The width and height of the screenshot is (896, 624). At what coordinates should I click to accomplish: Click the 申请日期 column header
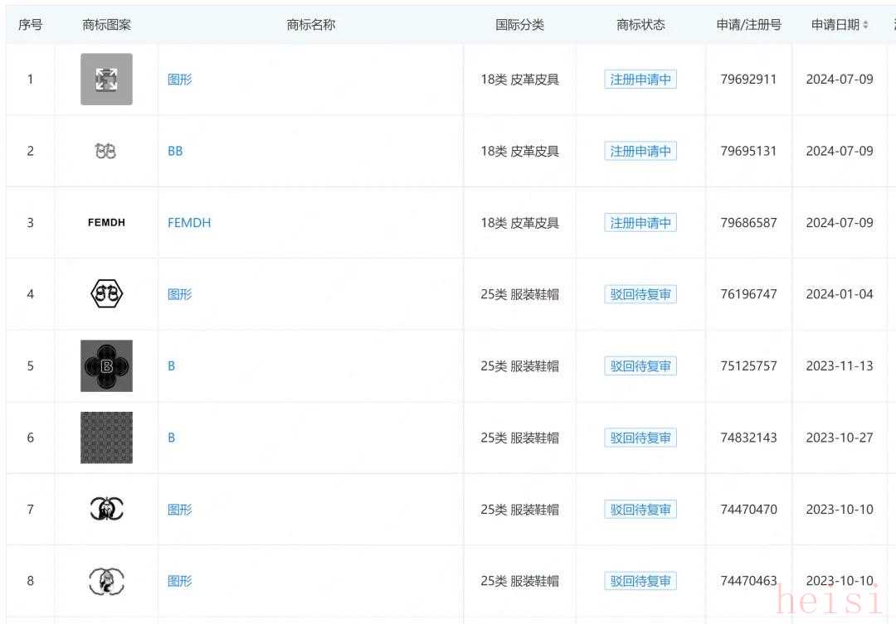835,25
